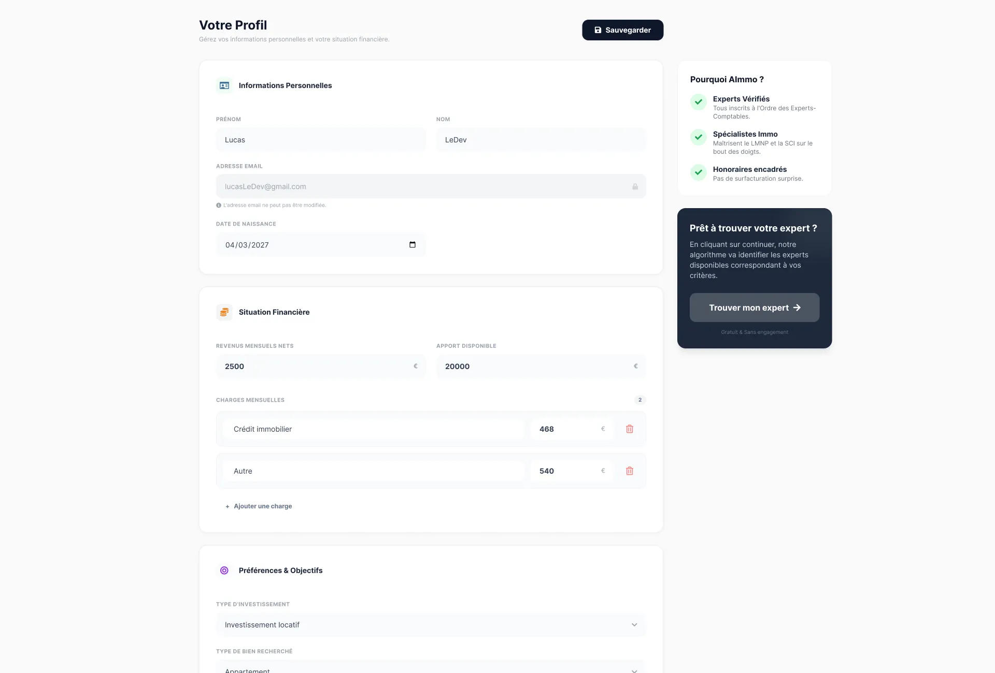995x673 pixels.
Task: Edit the charge amount 468
Action: pyautogui.click(x=572, y=429)
